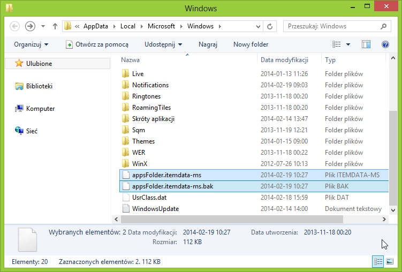Switch to large icons view in status bar

[390, 261]
